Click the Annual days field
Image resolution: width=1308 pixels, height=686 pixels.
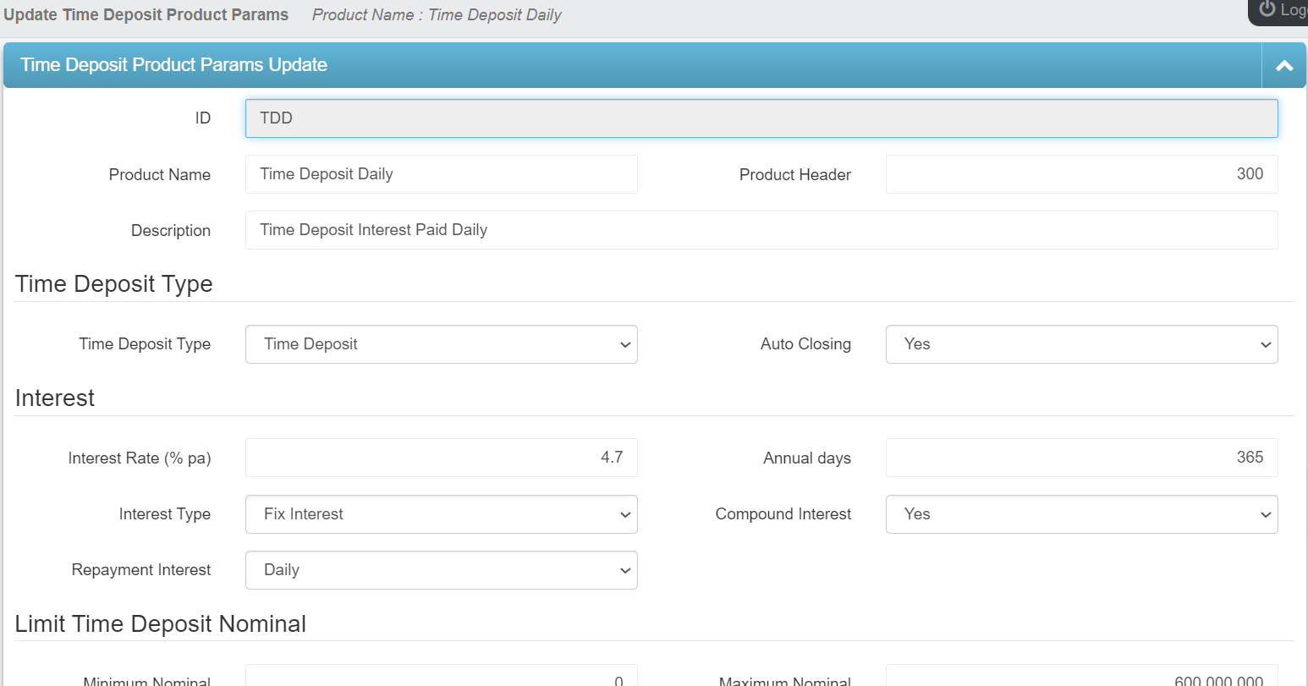(1081, 458)
